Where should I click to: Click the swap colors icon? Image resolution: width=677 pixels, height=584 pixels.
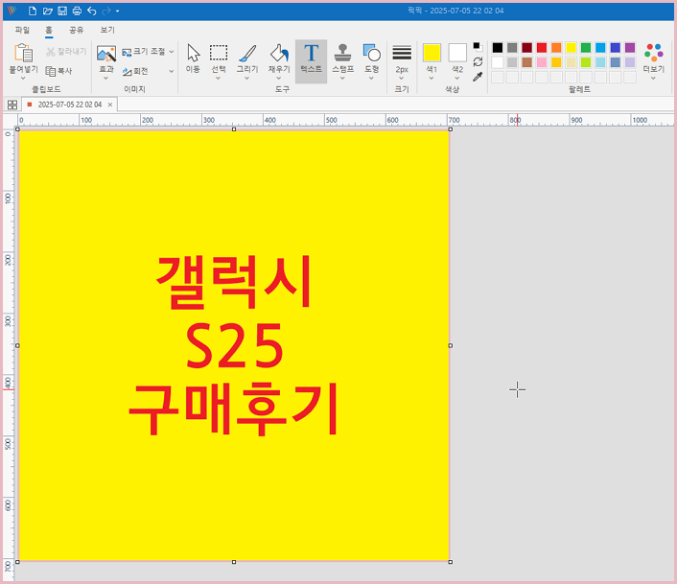(478, 61)
